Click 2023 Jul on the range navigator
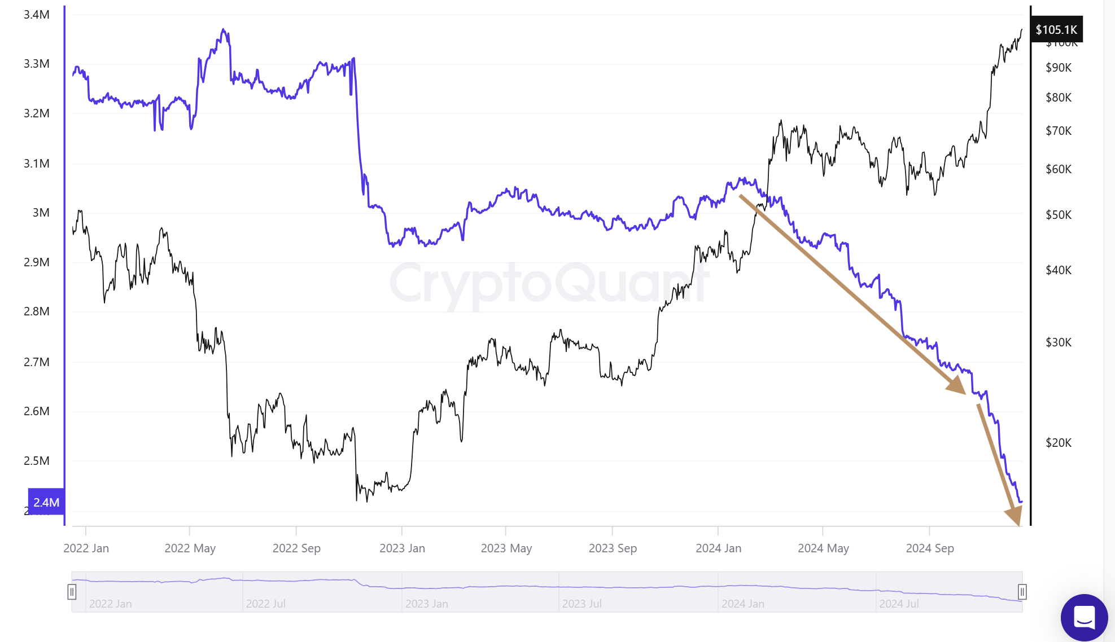This screenshot has height=642, width=1115. click(x=581, y=604)
